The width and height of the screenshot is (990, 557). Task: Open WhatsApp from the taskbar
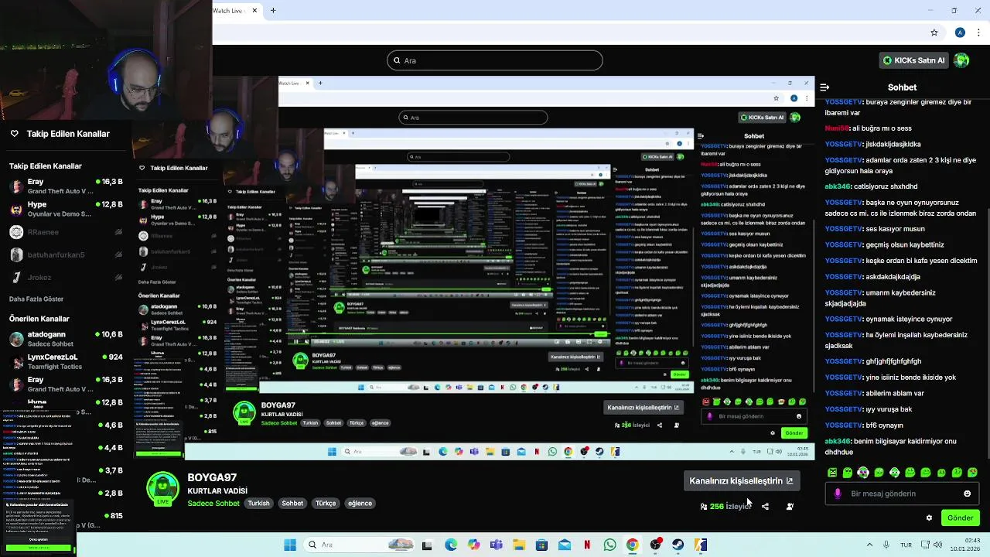pos(610,545)
